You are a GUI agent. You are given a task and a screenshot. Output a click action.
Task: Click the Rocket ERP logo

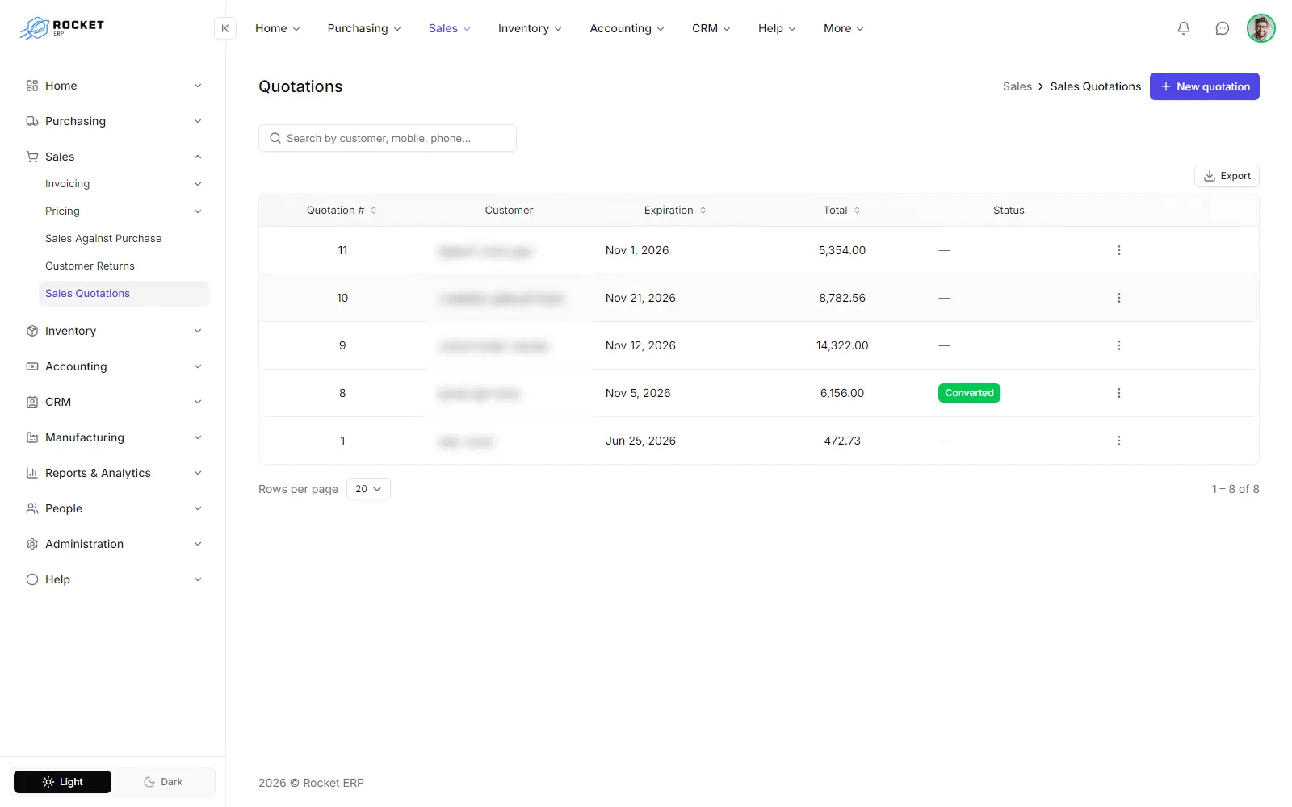coord(62,27)
